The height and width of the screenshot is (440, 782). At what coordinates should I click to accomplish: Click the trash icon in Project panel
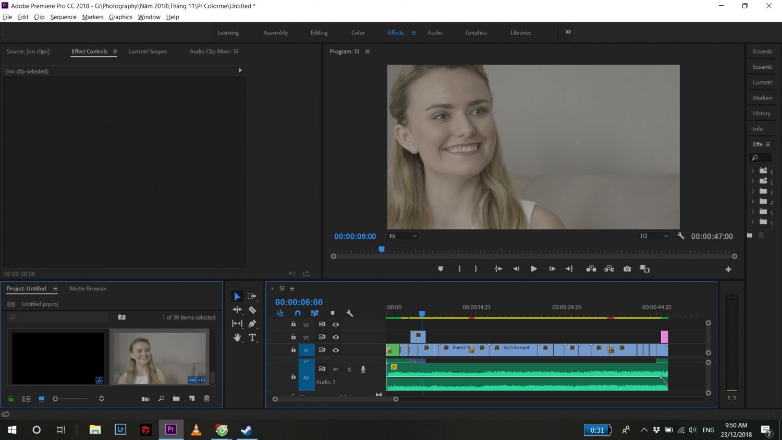(206, 399)
